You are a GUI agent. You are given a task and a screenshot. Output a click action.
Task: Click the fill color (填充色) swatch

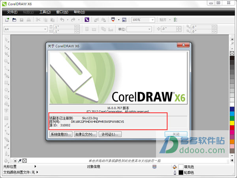click(181, 167)
